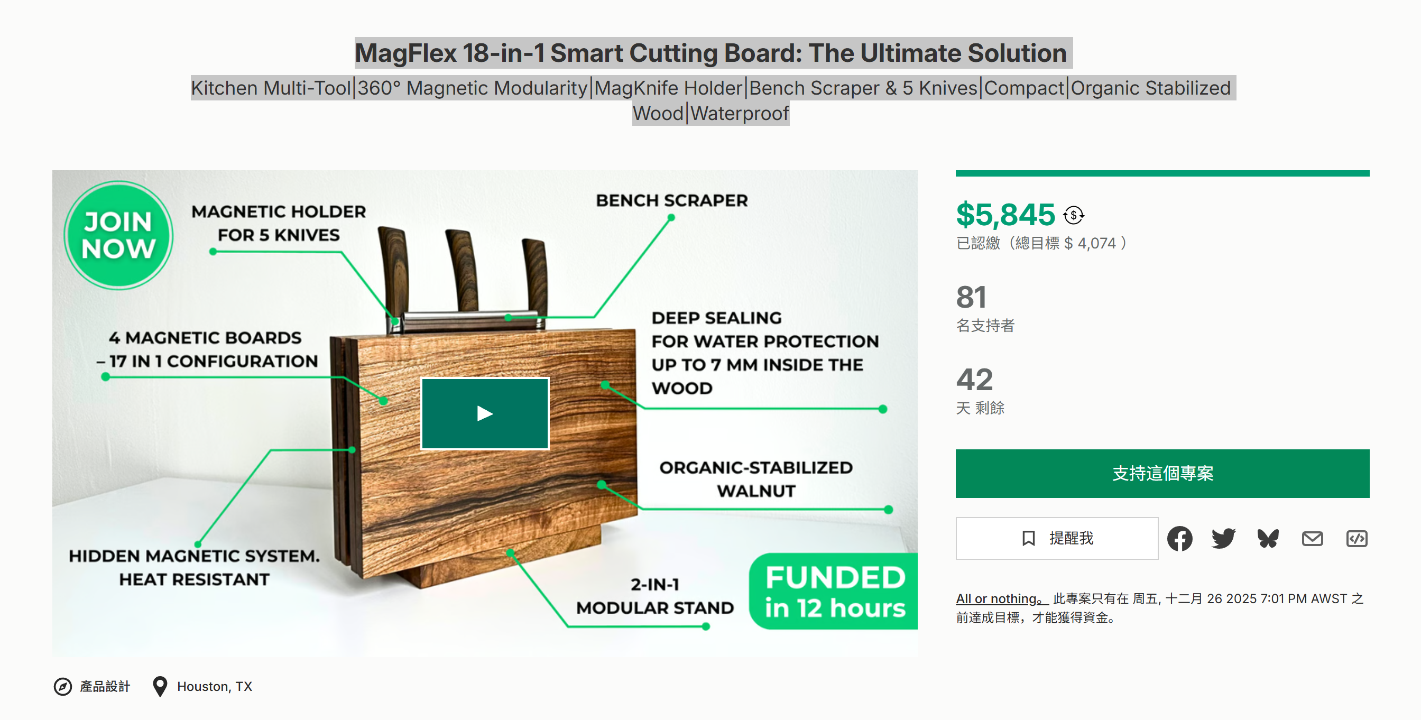1421x720 pixels.
Task: Click the MagFlex project title
Action: [x=709, y=53]
